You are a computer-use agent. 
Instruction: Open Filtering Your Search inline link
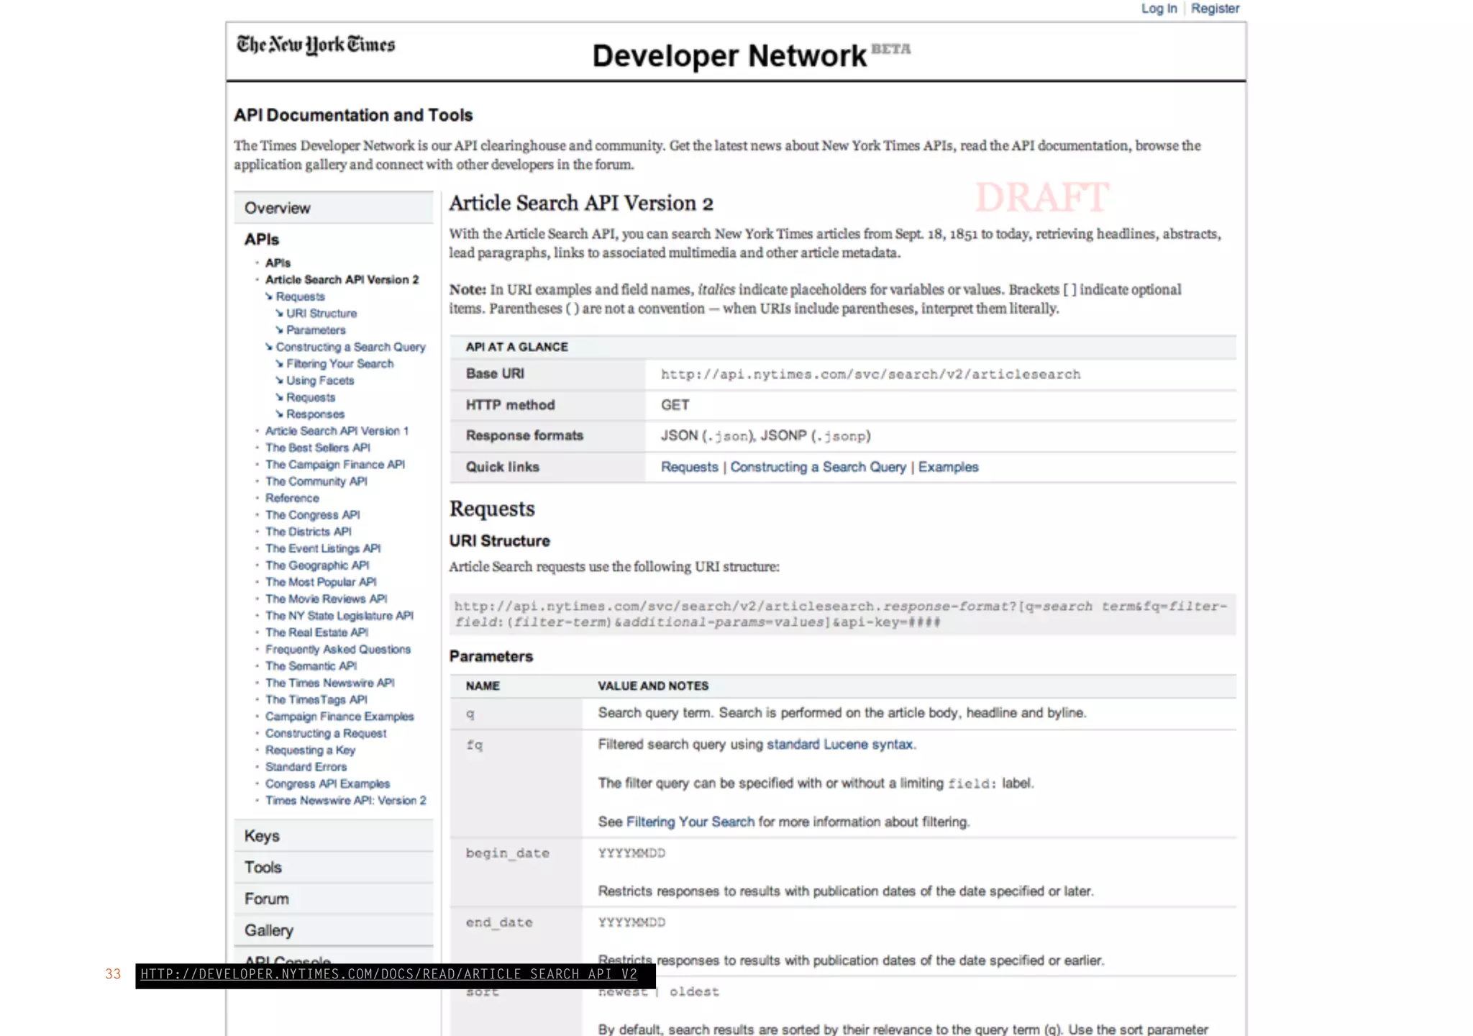click(690, 822)
